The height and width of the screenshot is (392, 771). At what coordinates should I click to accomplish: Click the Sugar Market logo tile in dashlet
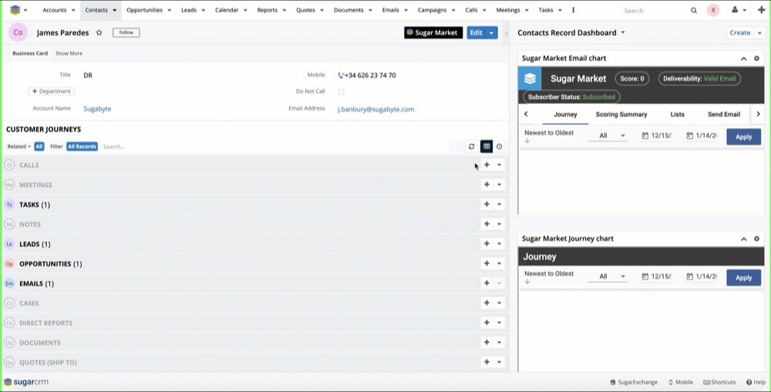click(530, 79)
